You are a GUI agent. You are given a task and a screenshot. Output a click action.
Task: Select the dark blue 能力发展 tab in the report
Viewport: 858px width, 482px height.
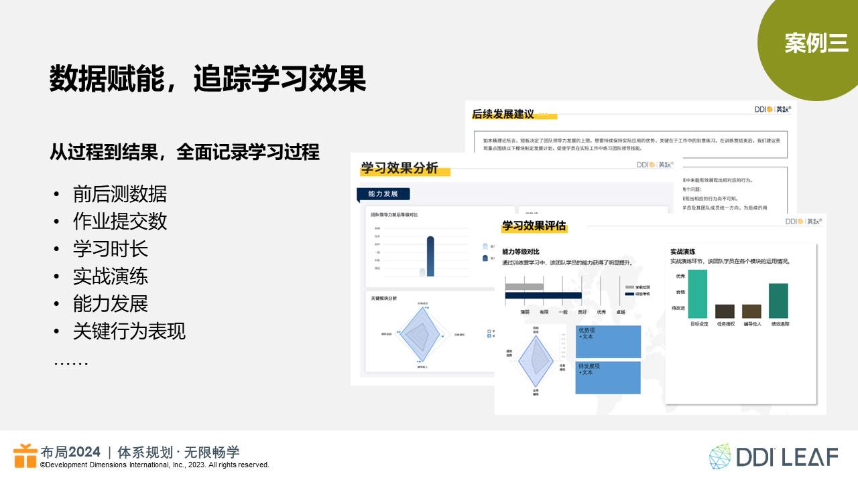coord(383,194)
